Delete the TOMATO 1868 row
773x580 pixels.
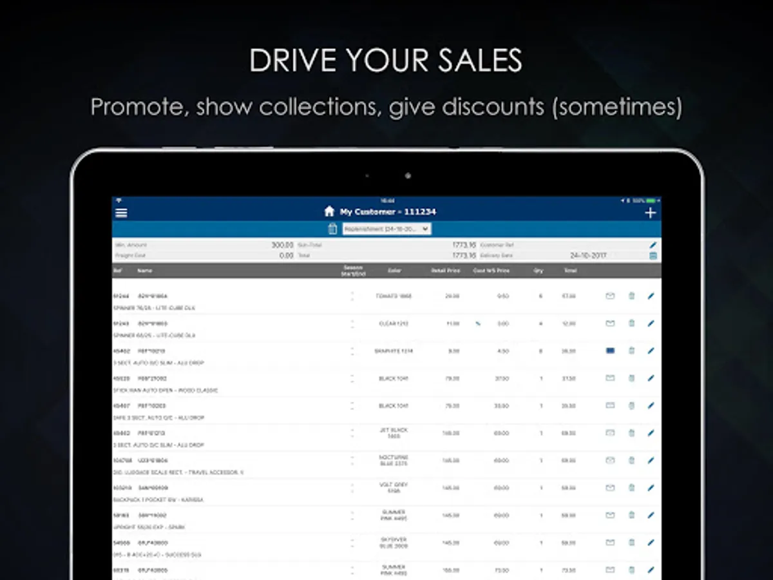coord(631,296)
